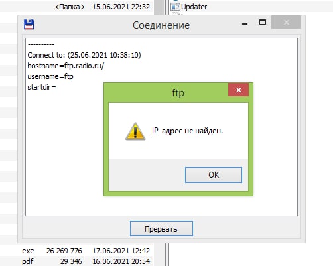Click the floppy disk icon in Соединение title bar
This screenshot has height=266, width=333.
[x=29, y=25]
